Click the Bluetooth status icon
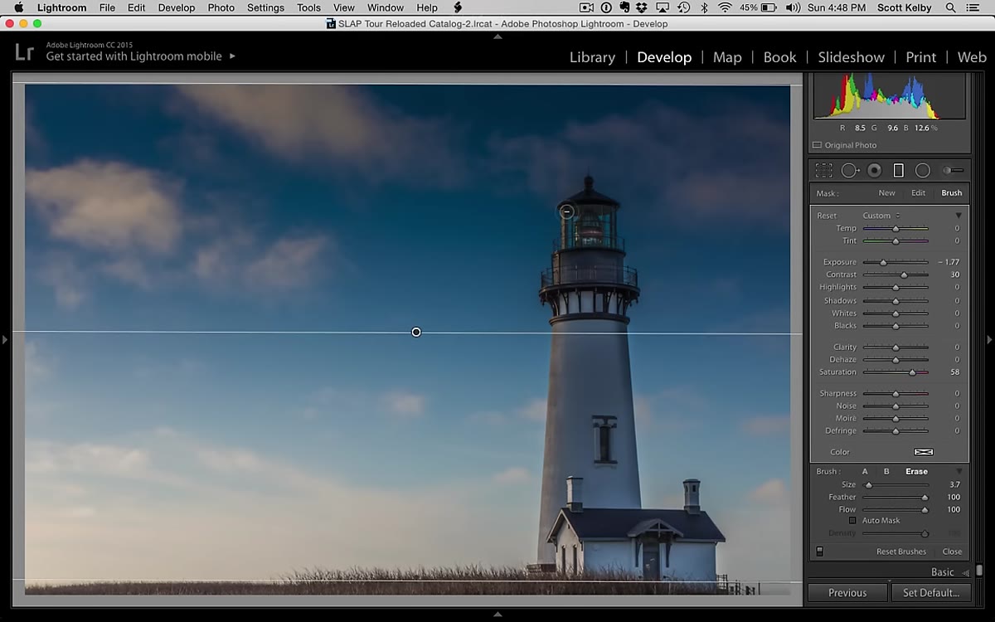This screenshot has height=622, width=995. tap(704, 7)
